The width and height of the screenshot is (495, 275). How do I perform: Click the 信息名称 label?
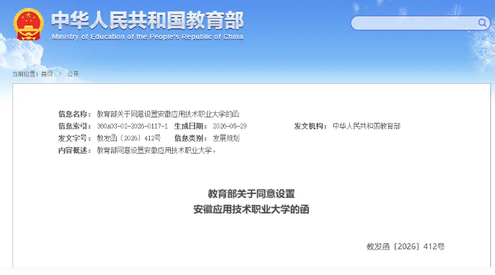point(75,114)
